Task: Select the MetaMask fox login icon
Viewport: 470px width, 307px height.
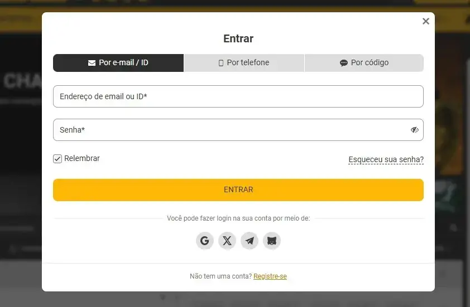Action: point(272,241)
